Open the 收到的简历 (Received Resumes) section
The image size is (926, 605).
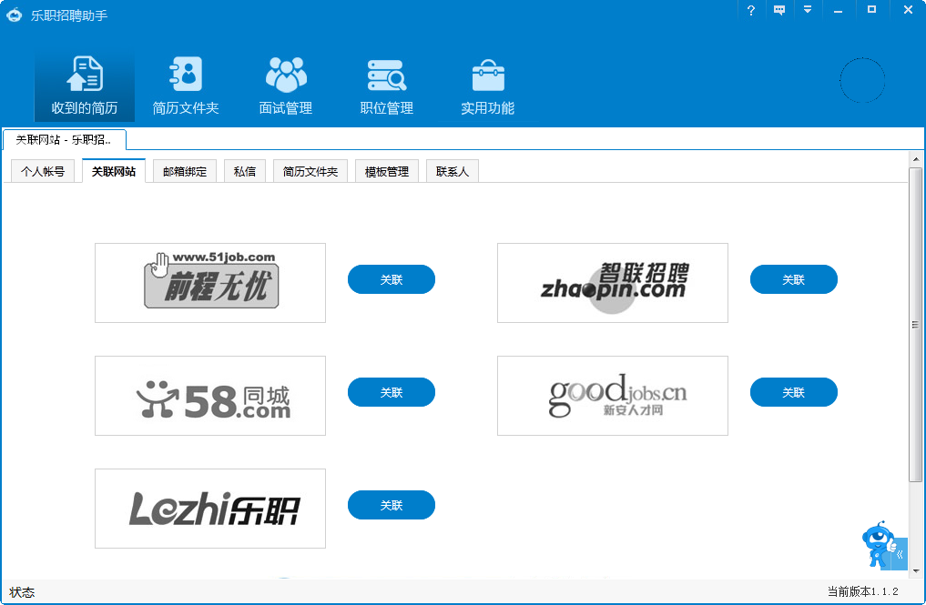[x=83, y=85]
